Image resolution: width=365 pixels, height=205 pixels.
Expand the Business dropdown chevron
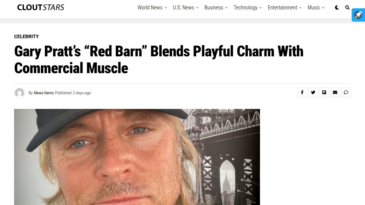pos(226,8)
